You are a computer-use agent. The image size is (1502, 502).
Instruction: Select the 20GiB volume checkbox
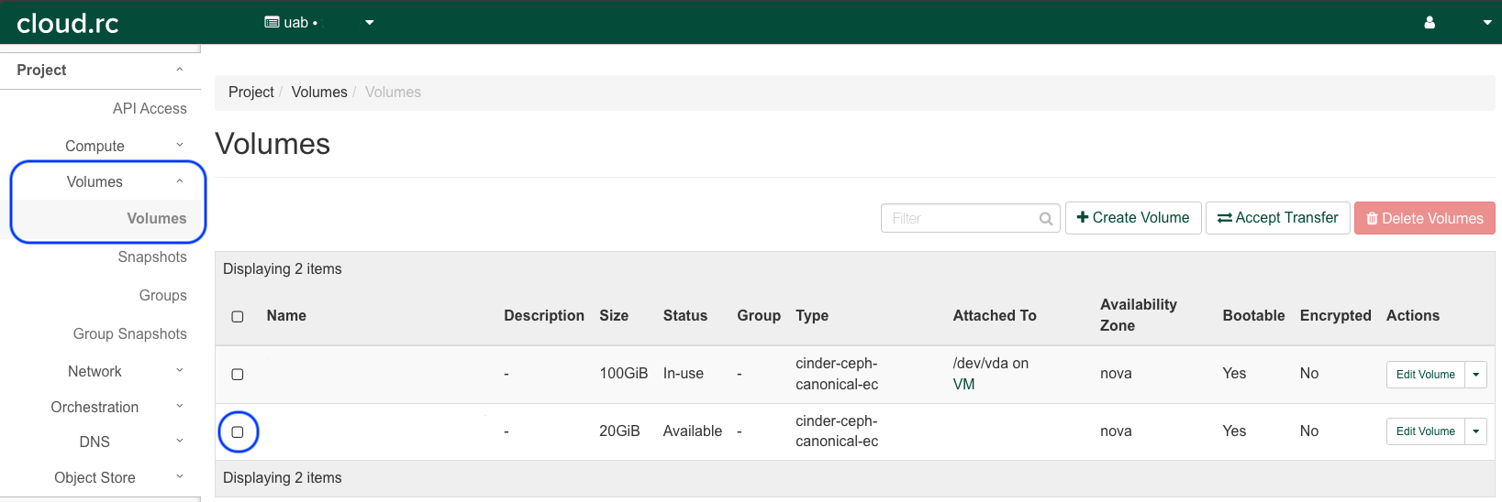coord(238,431)
